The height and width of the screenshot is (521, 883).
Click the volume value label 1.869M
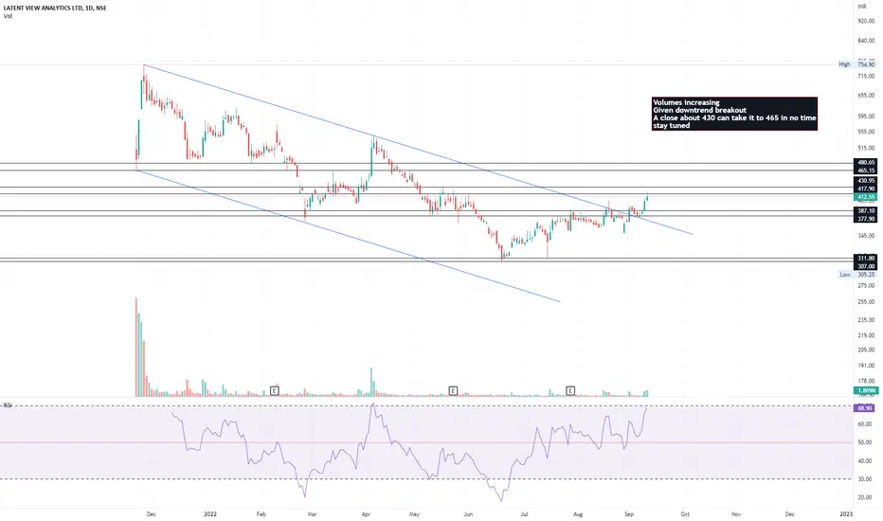point(865,390)
